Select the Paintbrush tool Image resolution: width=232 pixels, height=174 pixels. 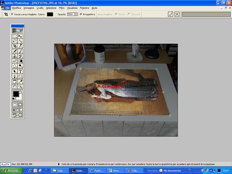coord(20,51)
